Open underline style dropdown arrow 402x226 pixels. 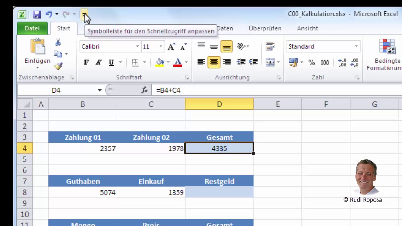tap(120, 62)
